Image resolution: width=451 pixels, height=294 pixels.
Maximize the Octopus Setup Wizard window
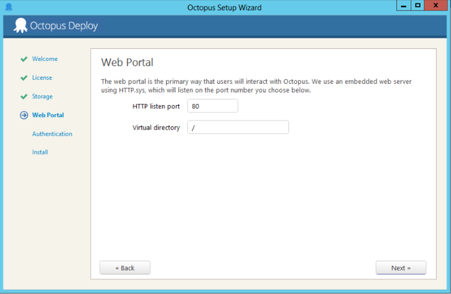[x=418, y=6]
